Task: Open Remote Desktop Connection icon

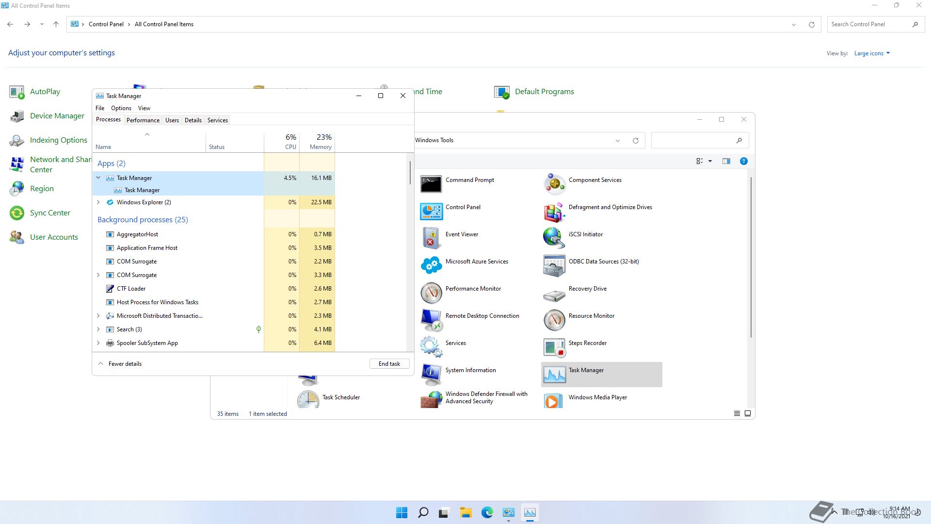Action: click(x=431, y=320)
